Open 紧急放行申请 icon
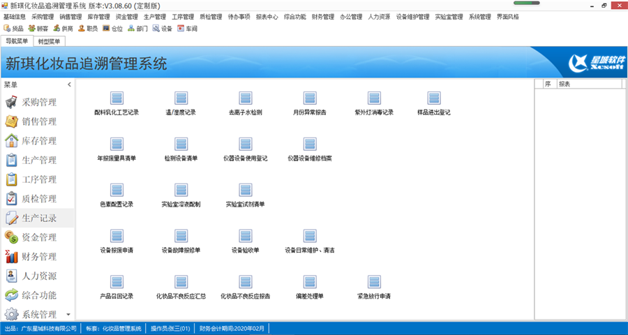 tap(374, 283)
